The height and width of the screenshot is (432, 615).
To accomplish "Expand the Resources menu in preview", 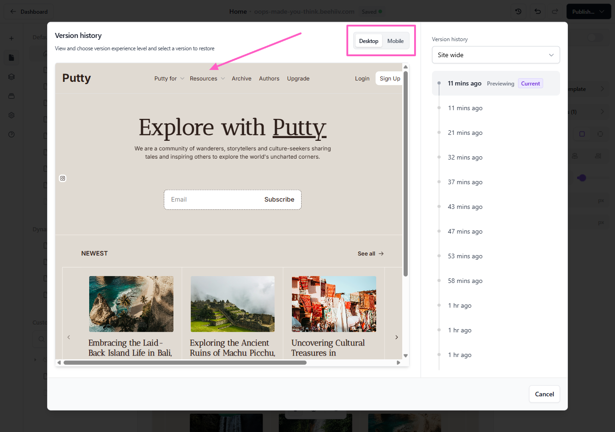I will point(207,79).
